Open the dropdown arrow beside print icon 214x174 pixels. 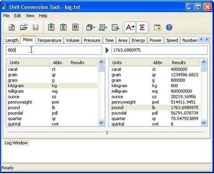coord(106,27)
